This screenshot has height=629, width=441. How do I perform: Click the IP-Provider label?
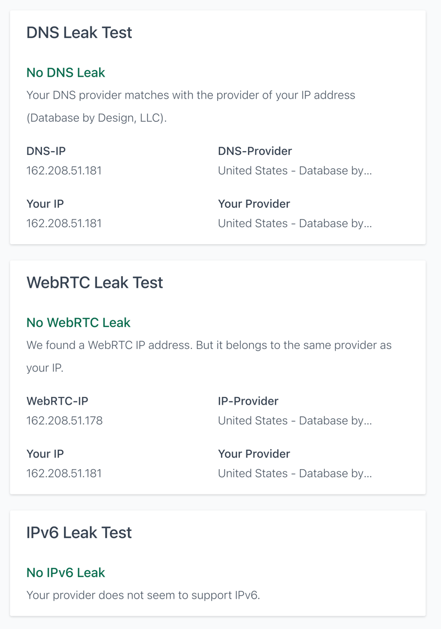pos(248,401)
